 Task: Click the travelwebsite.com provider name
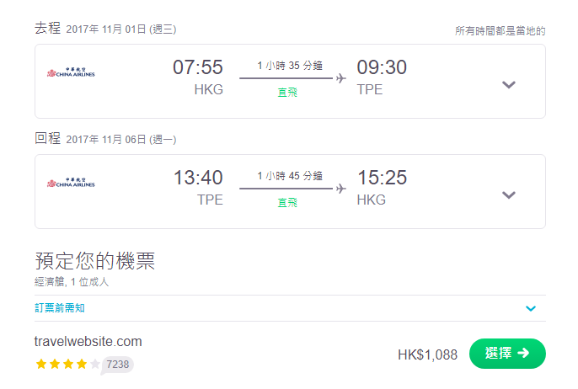[88, 342]
